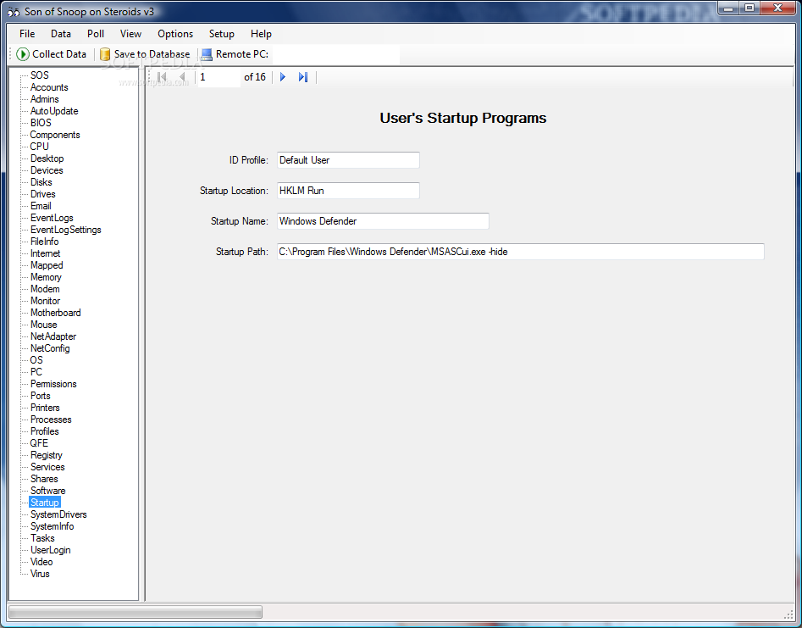Click the ID Profile field
The image size is (802, 628).
[348, 160]
